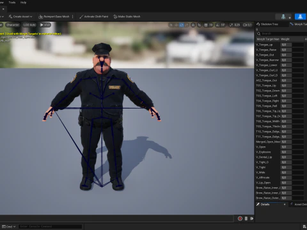
Task: Click Make Static Mesh button
Action: pyautogui.click(x=127, y=17)
